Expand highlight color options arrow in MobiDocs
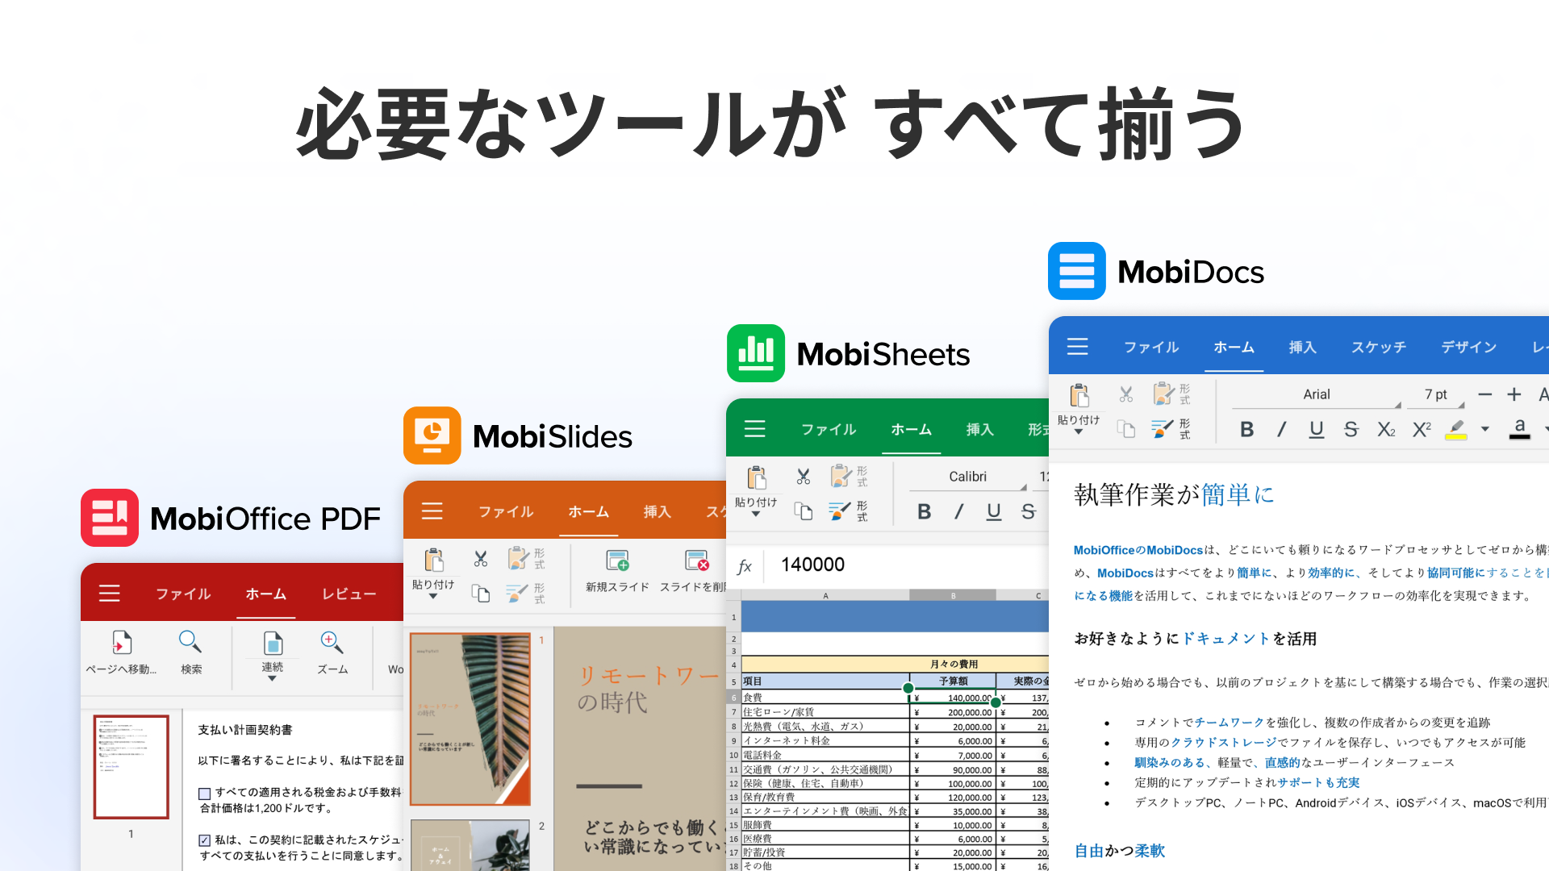This screenshot has width=1549, height=871. 1484,429
